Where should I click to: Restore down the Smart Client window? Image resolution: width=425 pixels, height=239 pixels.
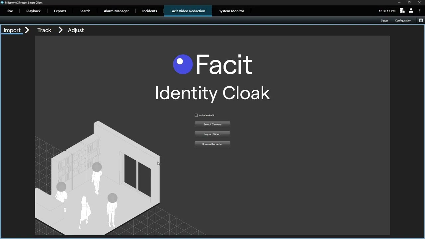(409, 2)
